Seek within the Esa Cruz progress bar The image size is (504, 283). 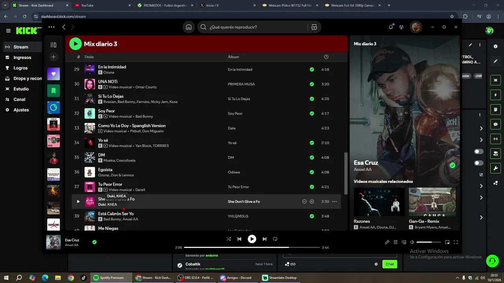pyautogui.click(x=252, y=248)
